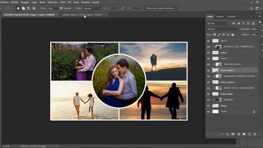Filter layers by pixel layer icon
The width and height of the screenshot is (263, 148).
pyautogui.click(x=233, y=23)
